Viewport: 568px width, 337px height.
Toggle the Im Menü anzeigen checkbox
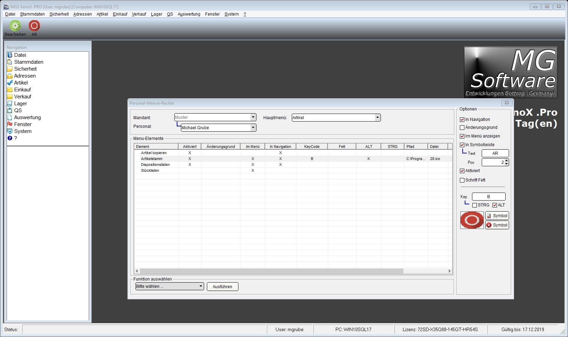[x=462, y=136]
